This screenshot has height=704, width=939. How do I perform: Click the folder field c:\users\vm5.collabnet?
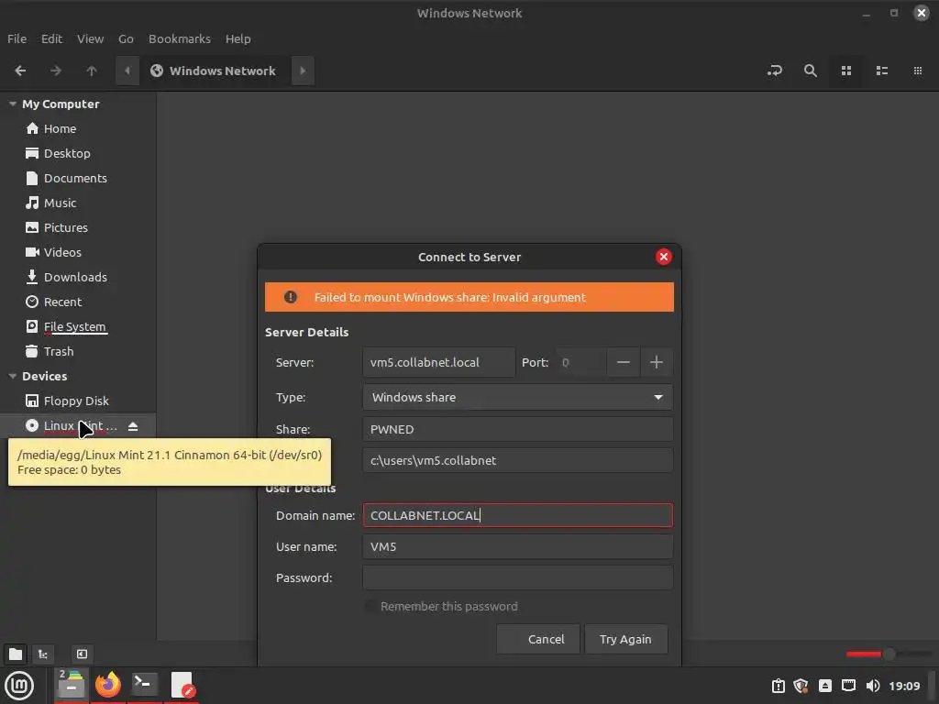pos(517,460)
